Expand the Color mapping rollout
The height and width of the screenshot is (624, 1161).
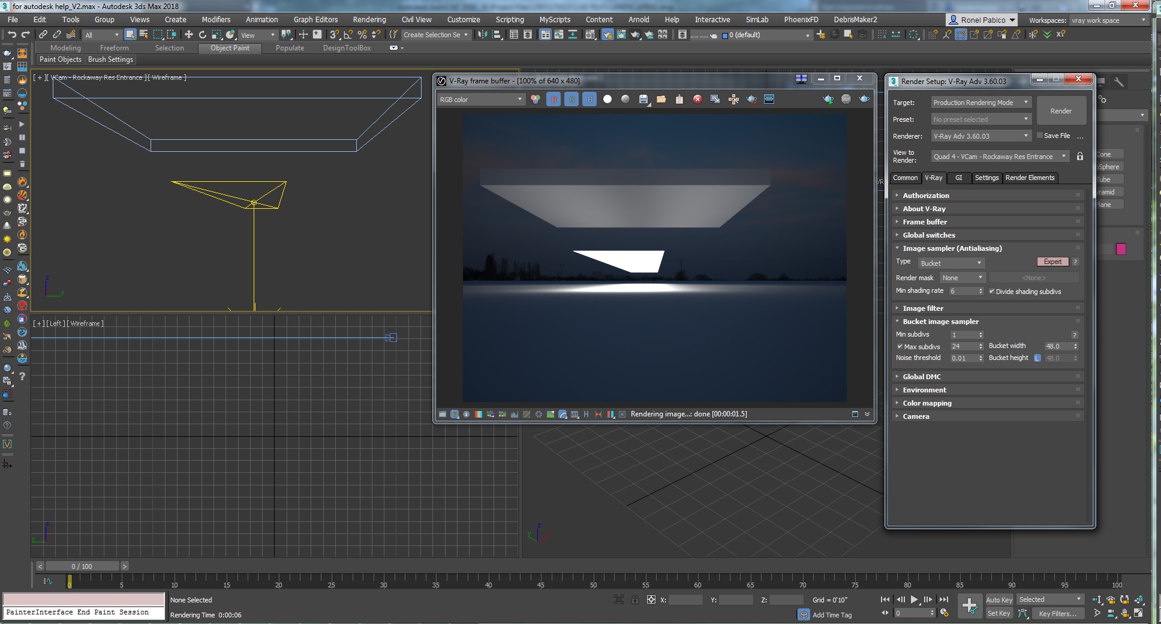click(988, 403)
